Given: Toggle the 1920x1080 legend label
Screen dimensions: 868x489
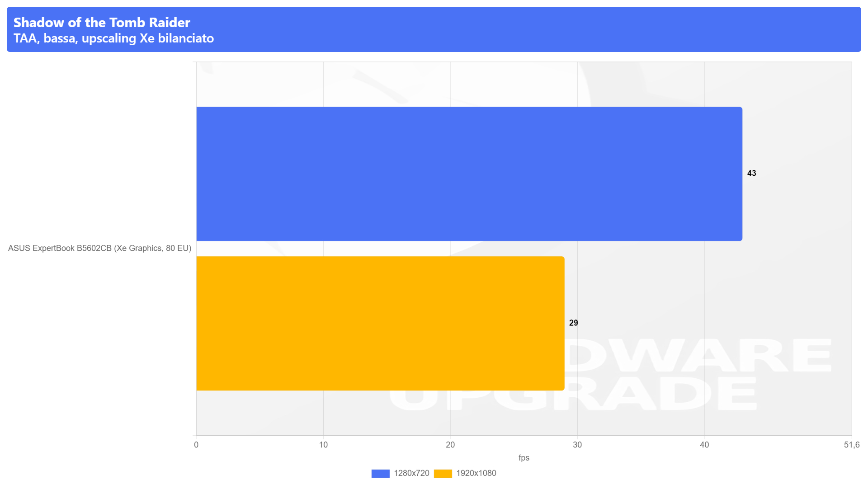Looking at the screenshot, I should (476, 473).
